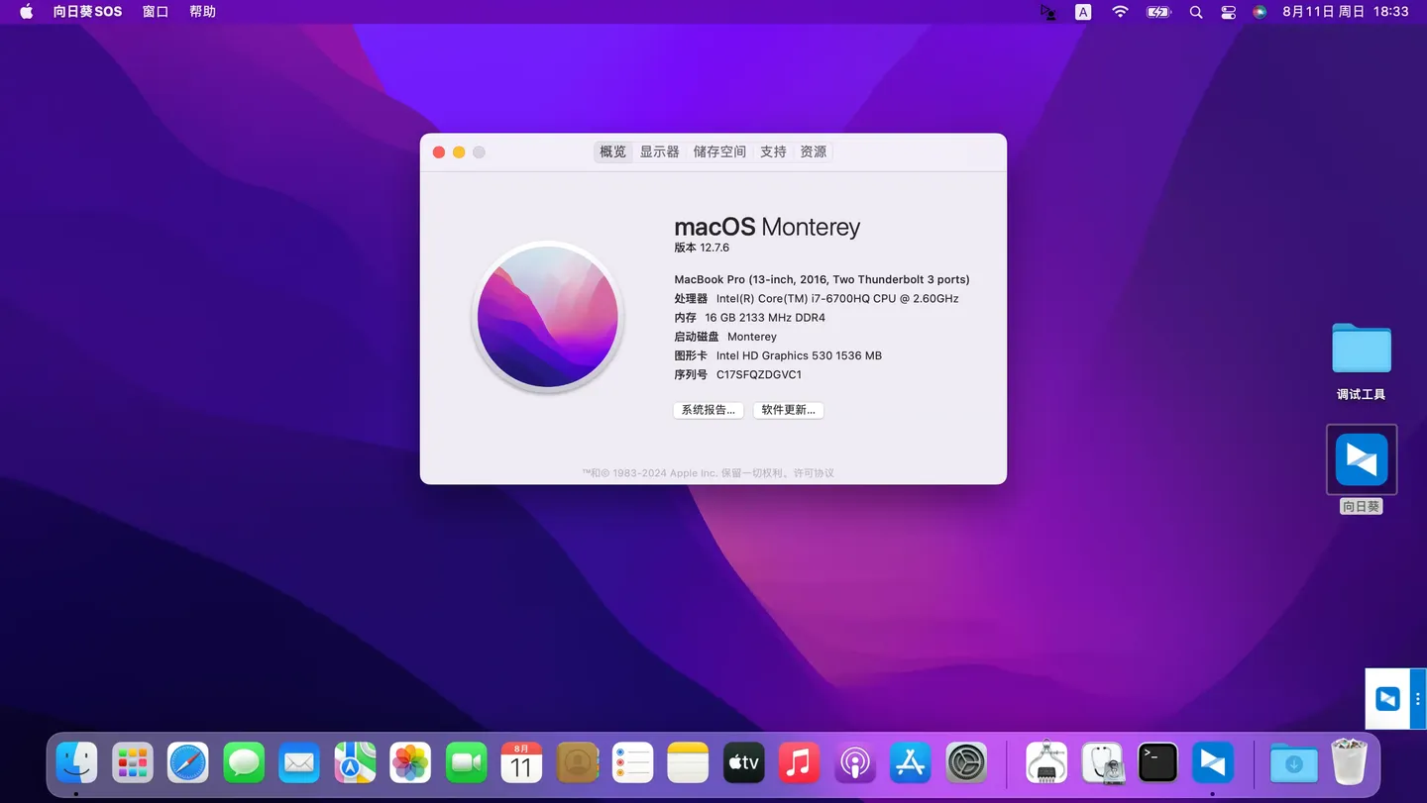Open the 调试工具 folder on the desktop
1427x803 pixels.
click(1361, 350)
